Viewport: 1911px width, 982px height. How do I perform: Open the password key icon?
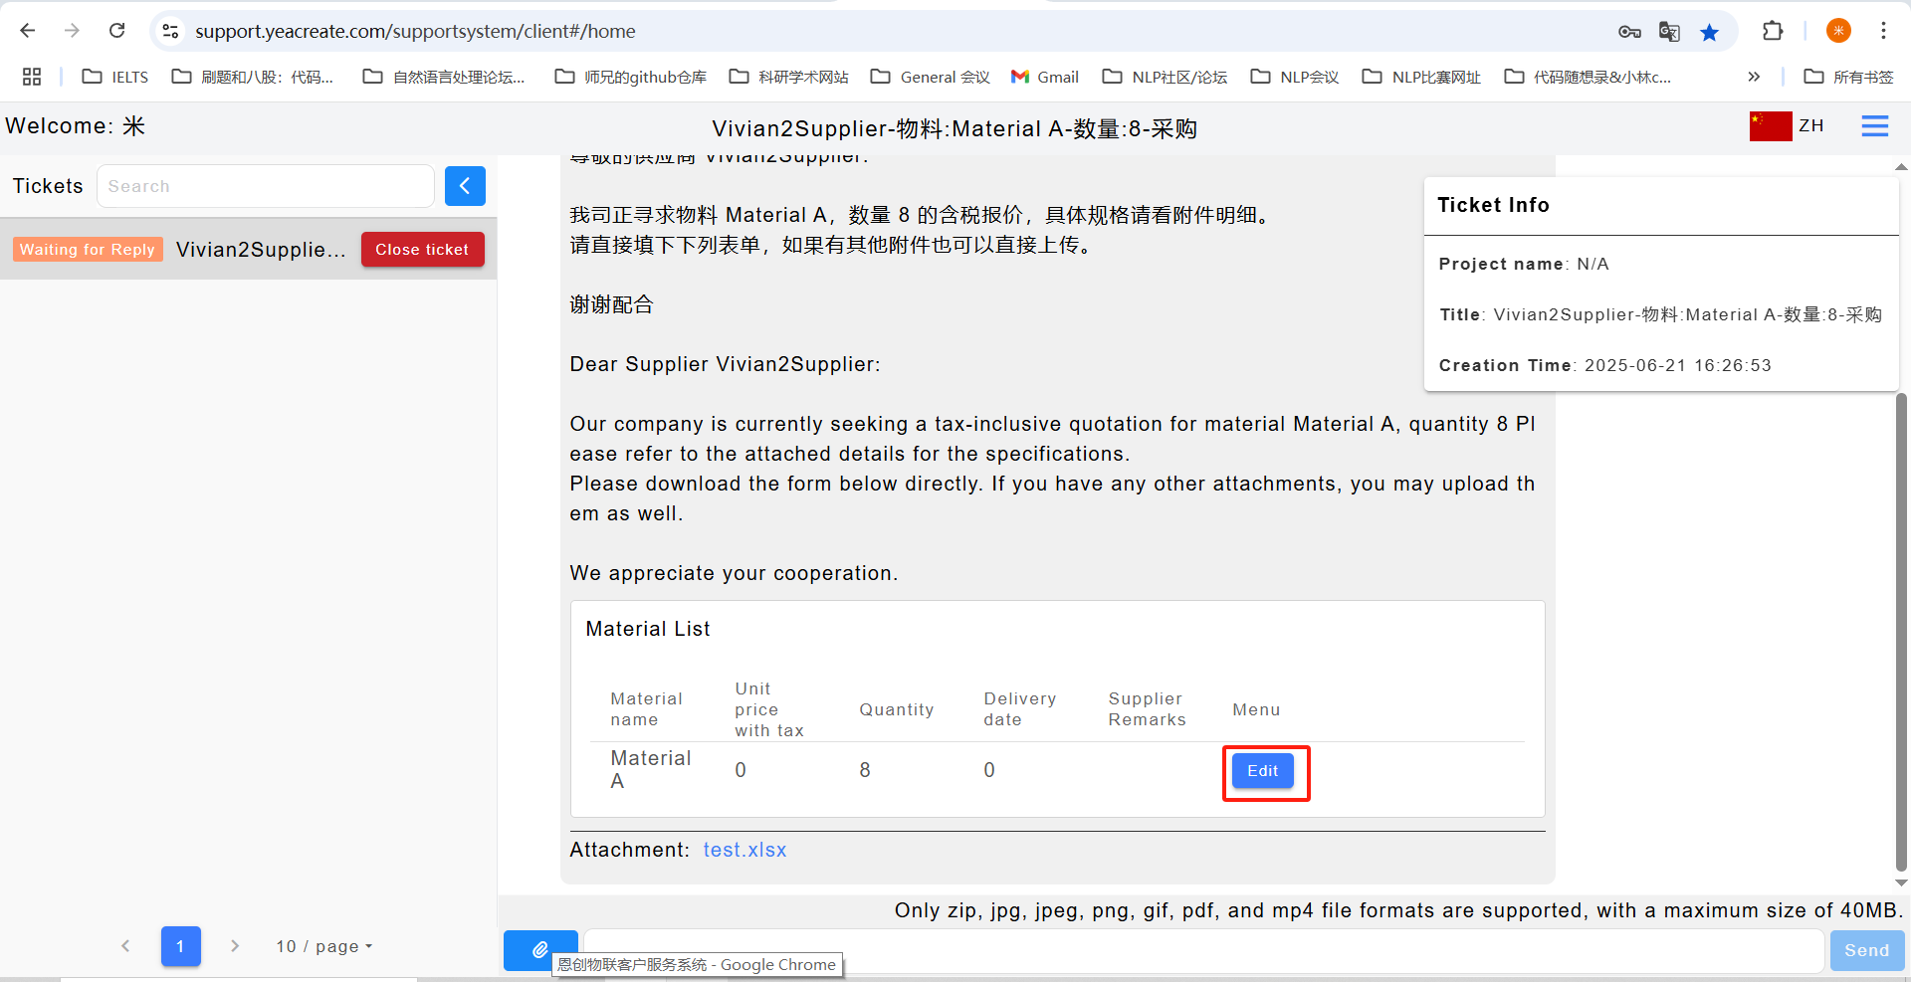click(x=1629, y=32)
